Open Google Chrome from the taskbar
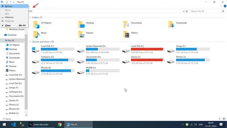Screen dimensions: 227x128 [60, 124]
